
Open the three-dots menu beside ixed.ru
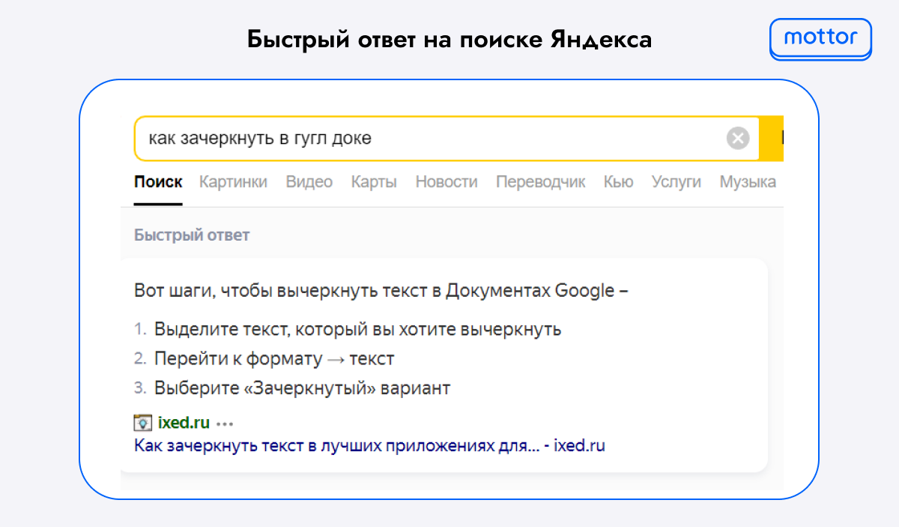(x=225, y=423)
